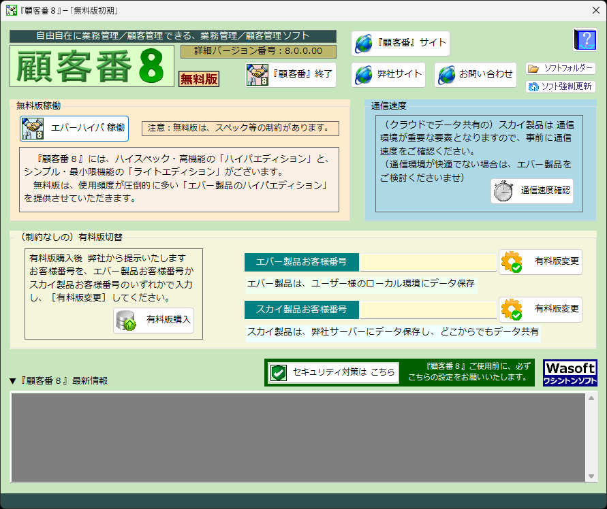The image size is (607, 509).
Task: Collapse 『顧客番８』最新情報 triangle
Action: click(12, 381)
